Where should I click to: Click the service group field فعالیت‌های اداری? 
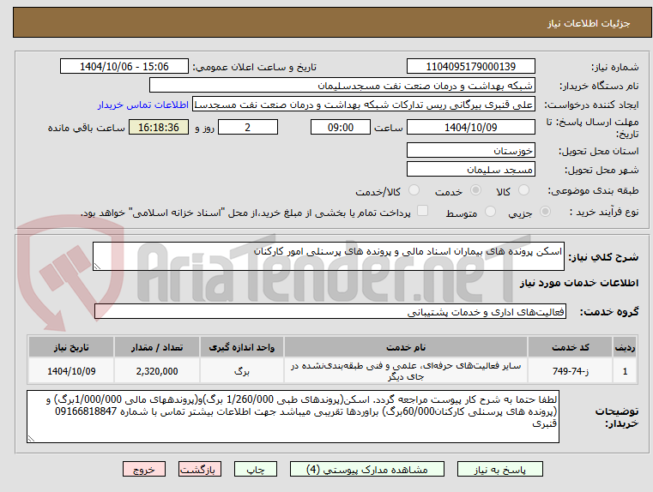[x=330, y=311]
